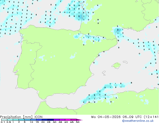
Task: Select the 35–40 mm legend color swatch
Action: point(62,120)
